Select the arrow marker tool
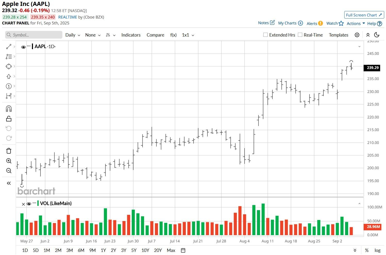386x255 pixels. coord(9,76)
